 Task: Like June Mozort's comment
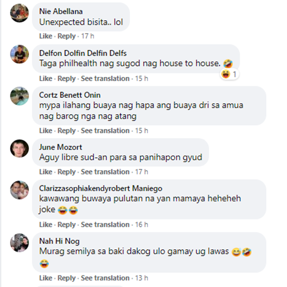click(46, 172)
